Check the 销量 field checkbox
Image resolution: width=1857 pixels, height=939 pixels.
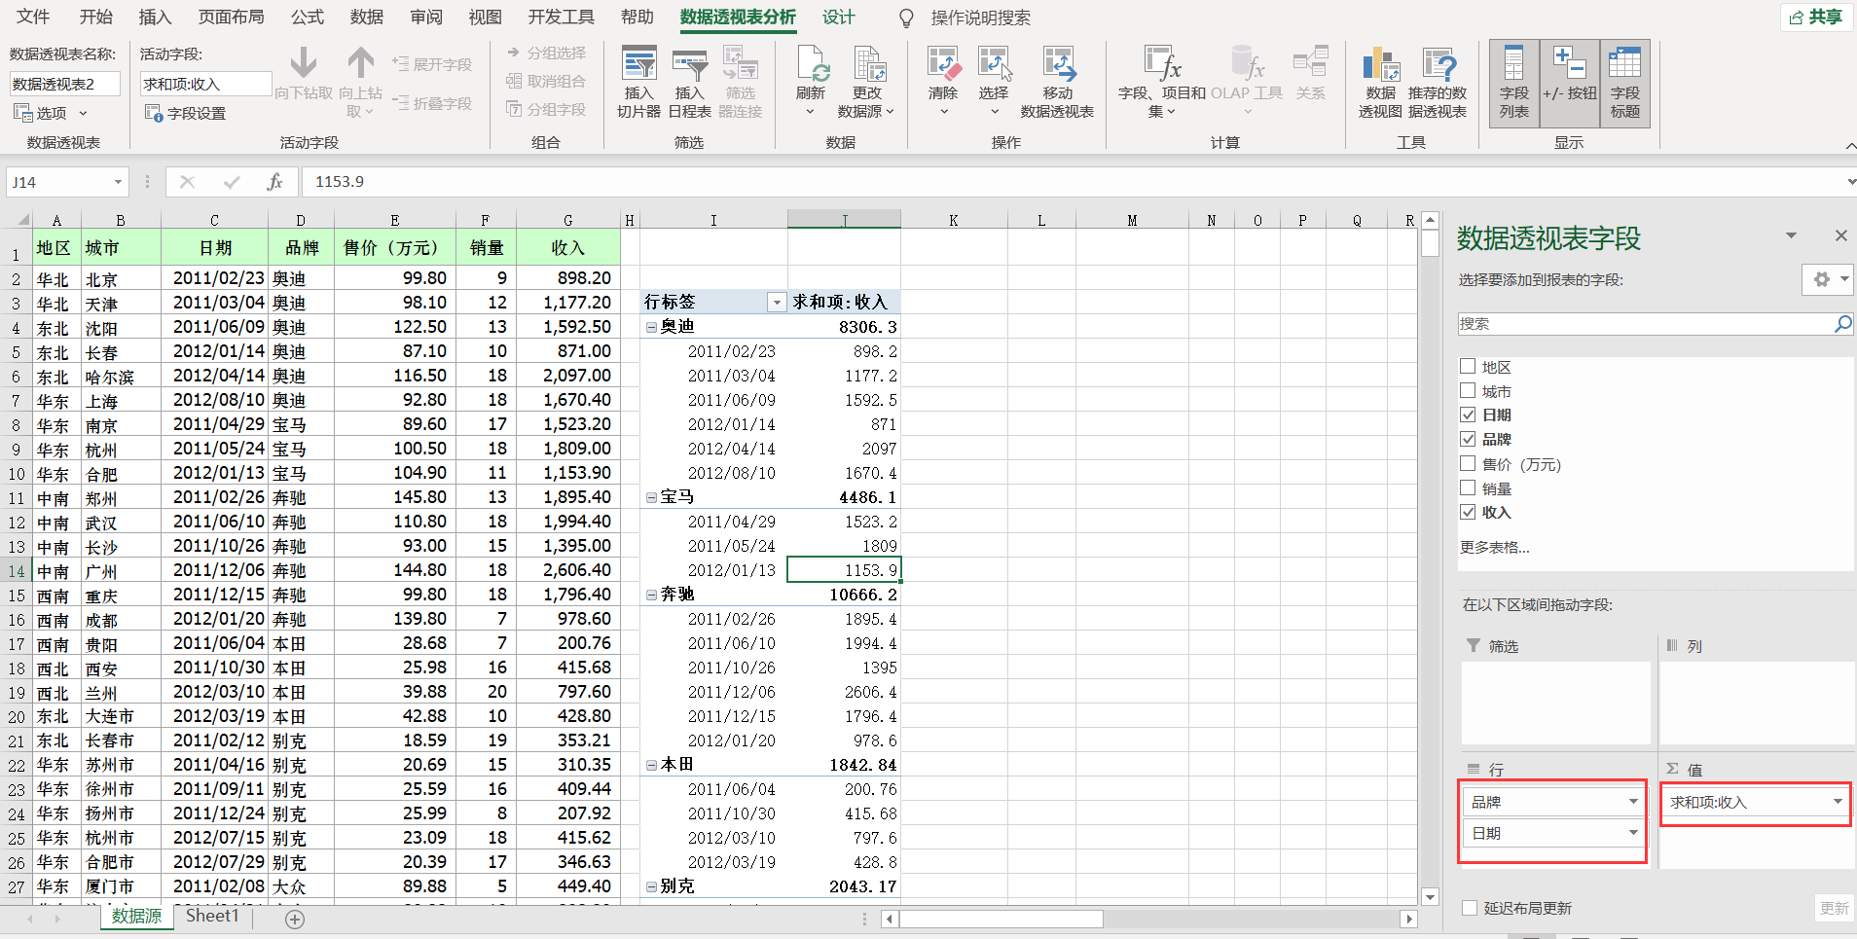[x=1468, y=488]
